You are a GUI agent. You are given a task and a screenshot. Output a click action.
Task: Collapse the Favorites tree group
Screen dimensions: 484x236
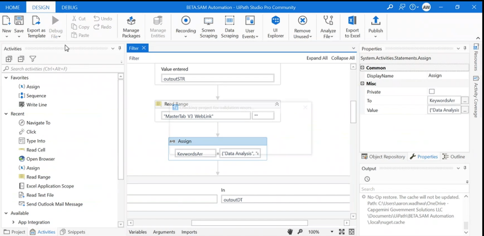click(6, 78)
